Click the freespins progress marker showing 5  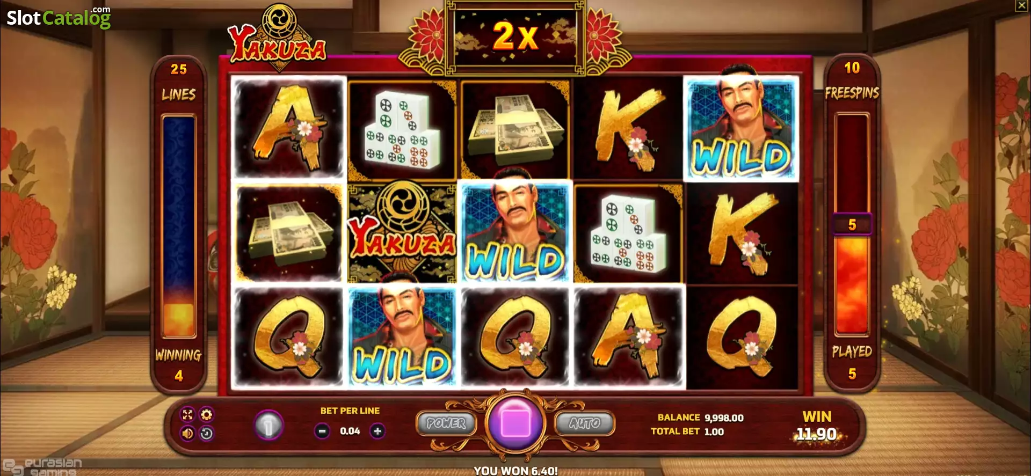(x=852, y=224)
